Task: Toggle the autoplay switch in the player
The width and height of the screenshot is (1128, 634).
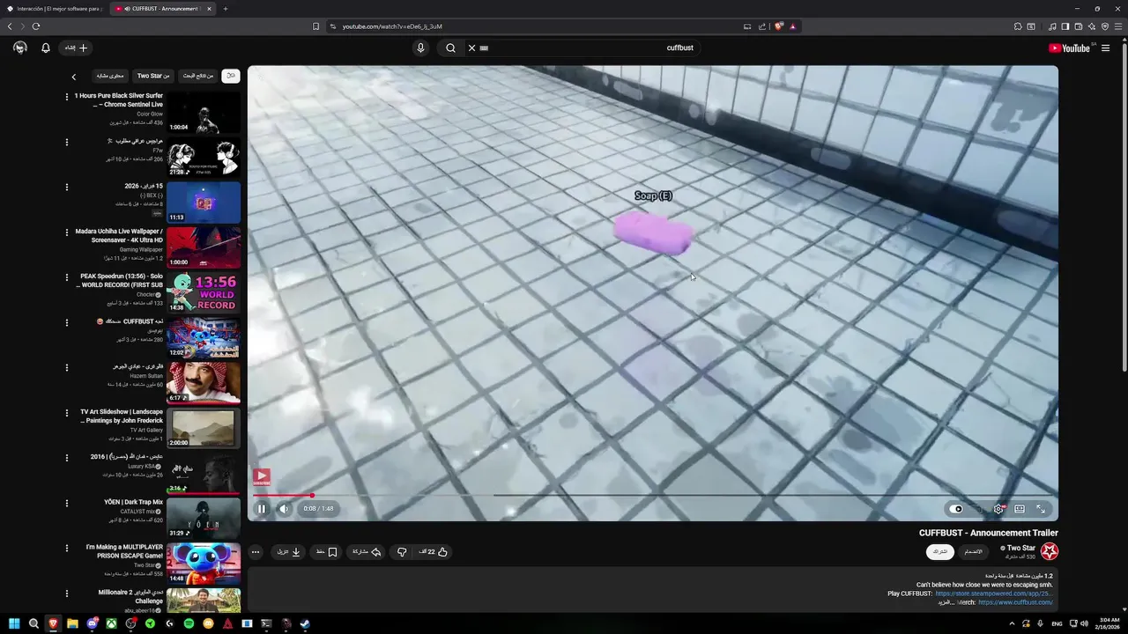Action: (x=958, y=509)
